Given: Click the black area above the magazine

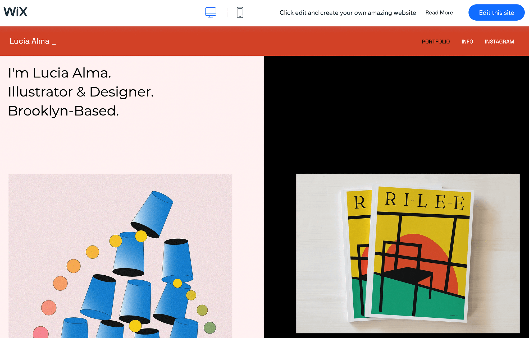Looking at the screenshot, I should (397, 114).
